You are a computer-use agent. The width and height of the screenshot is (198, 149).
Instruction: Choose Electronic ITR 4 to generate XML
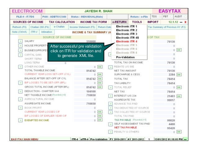(x=127, y=41)
